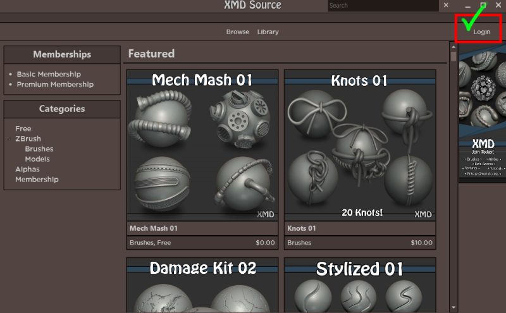Open the Mech Mash 01 thumbnail

click(202, 145)
